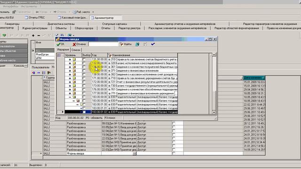This screenshot has height=169, width=301.
Task: Expand the 138.00.00.00 ф.382 tree node
Action: [x=70, y=75]
